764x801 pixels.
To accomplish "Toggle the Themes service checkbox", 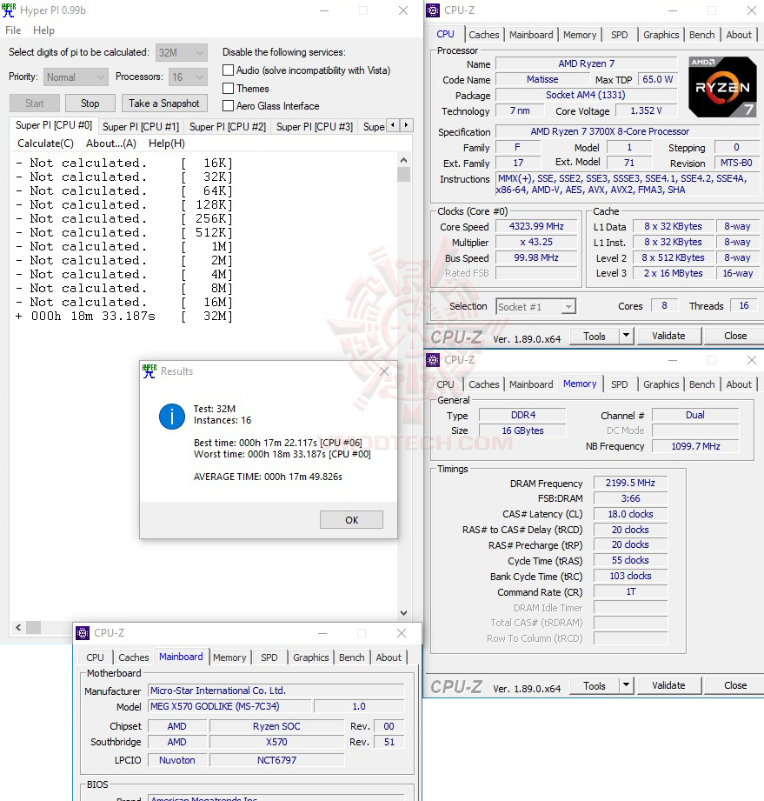I will coord(229,88).
